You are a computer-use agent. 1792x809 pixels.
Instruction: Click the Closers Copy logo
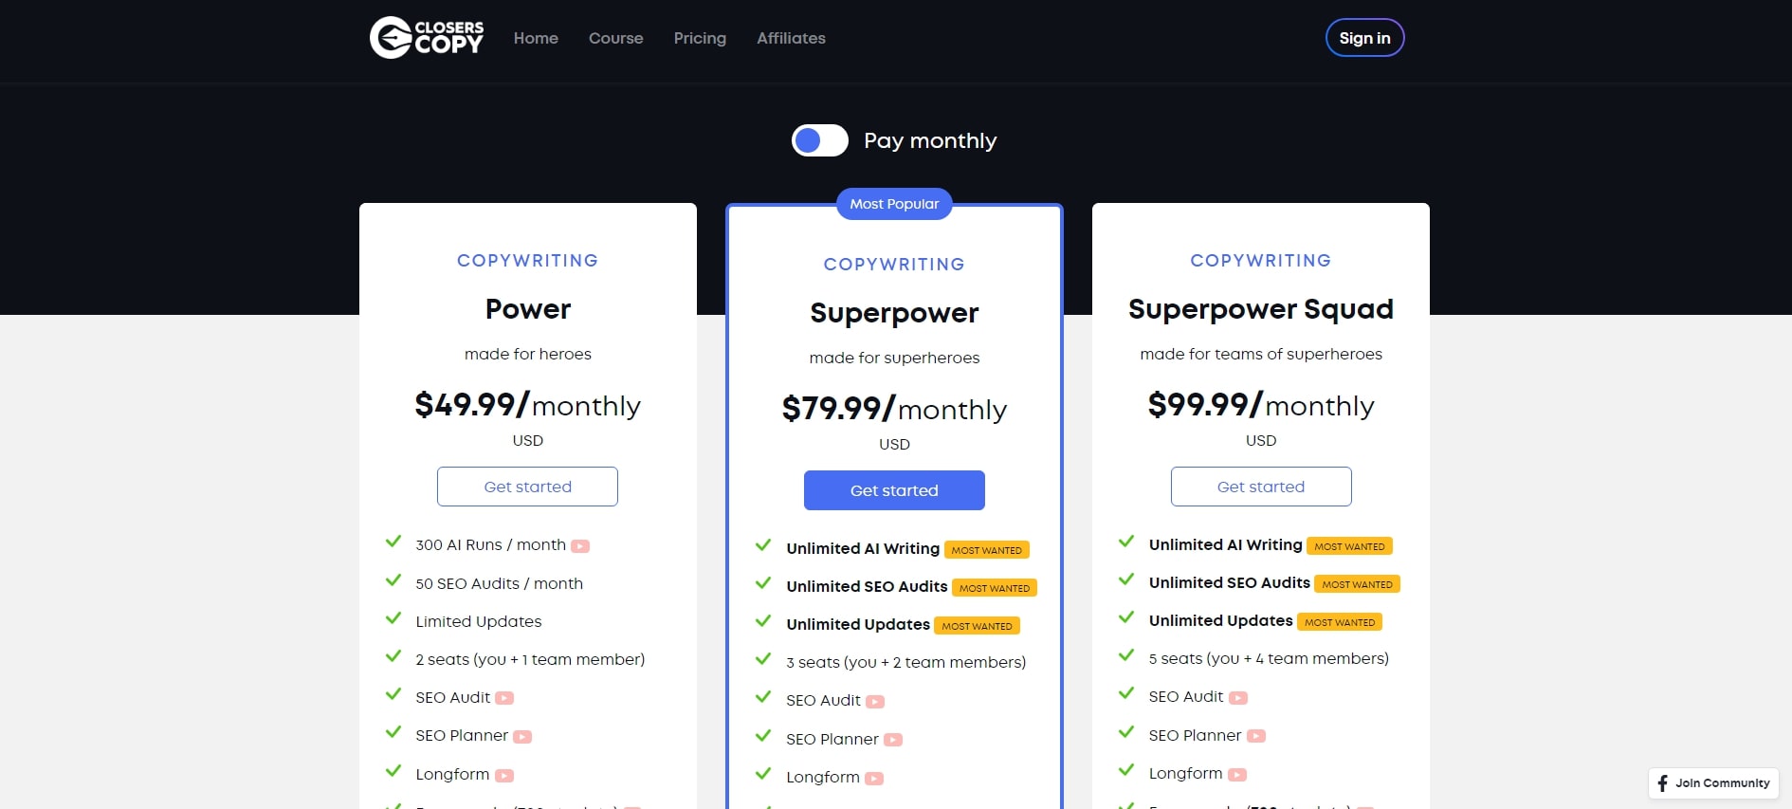tap(427, 38)
